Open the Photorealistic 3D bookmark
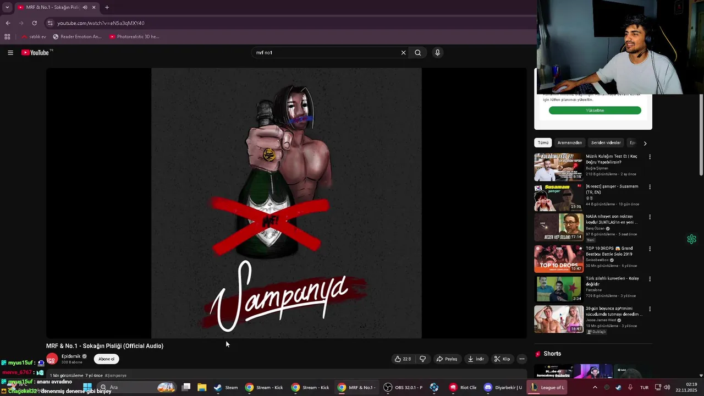The image size is (704, 396). point(134,37)
